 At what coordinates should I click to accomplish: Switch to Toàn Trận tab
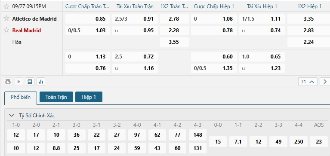pyautogui.click(x=56, y=97)
